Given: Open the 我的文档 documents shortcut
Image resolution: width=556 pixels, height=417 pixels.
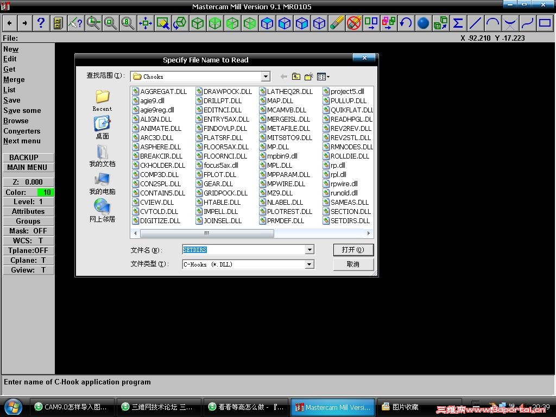Looking at the screenshot, I should (102, 155).
